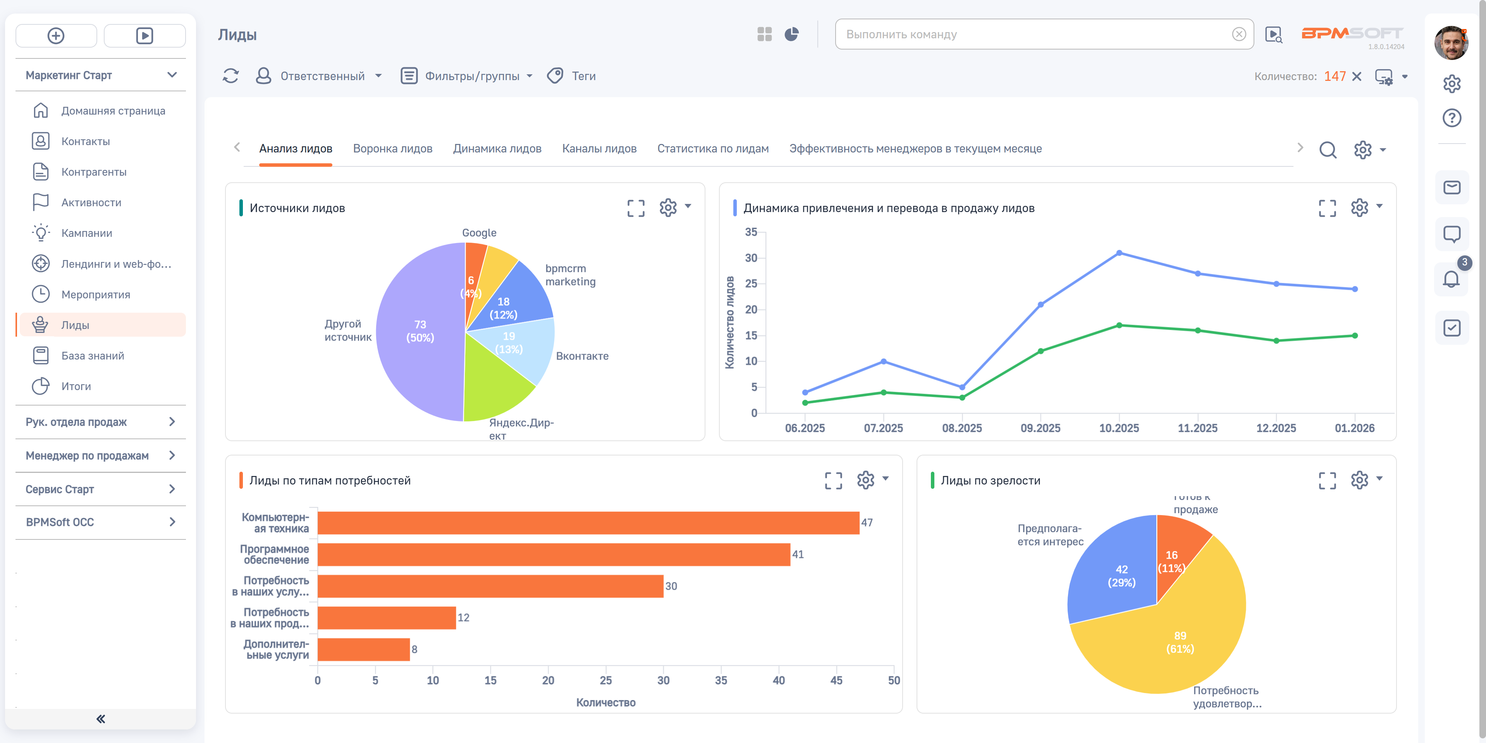Clear the Количество 147 filter

pyautogui.click(x=1357, y=76)
